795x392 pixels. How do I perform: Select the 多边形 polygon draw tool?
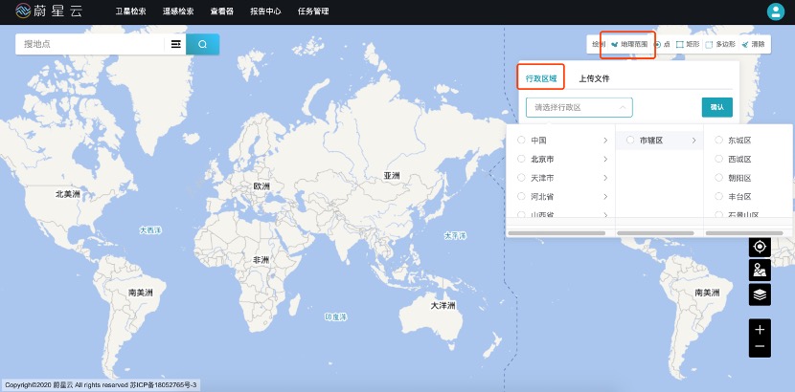click(x=720, y=45)
